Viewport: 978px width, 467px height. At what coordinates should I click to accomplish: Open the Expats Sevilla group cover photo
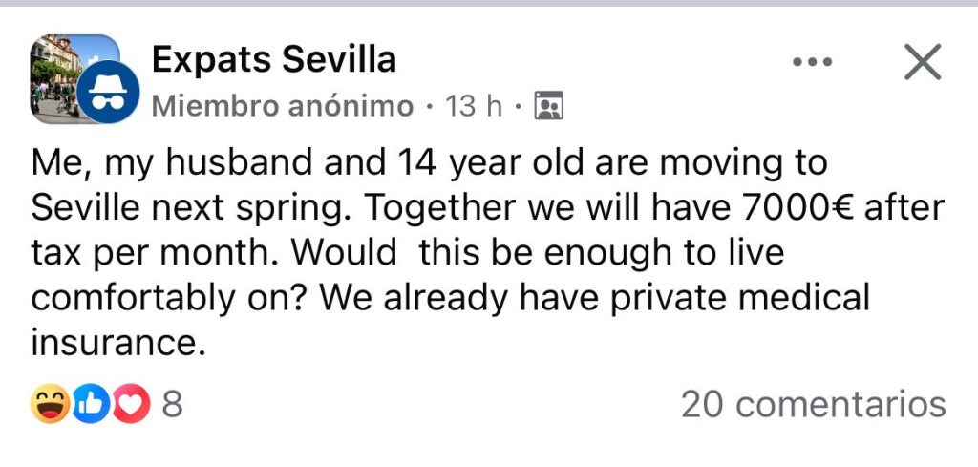[59, 65]
